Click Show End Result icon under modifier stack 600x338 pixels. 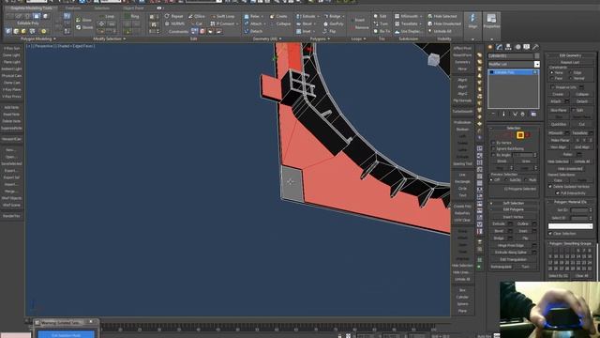click(503, 114)
